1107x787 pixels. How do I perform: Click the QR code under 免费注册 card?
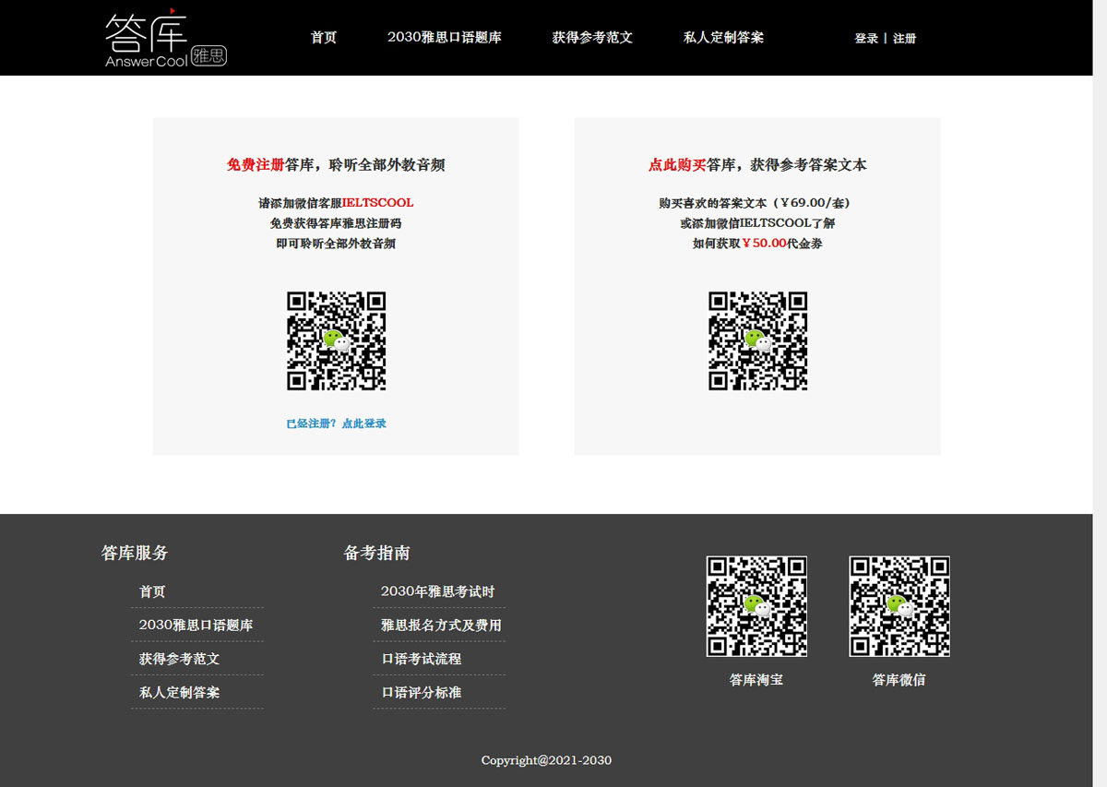[336, 341]
